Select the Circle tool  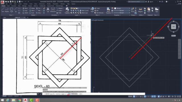(x=11, y=10)
